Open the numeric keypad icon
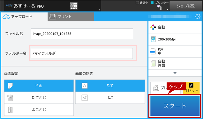The width and height of the screenshot is (203, 119). 74,6
